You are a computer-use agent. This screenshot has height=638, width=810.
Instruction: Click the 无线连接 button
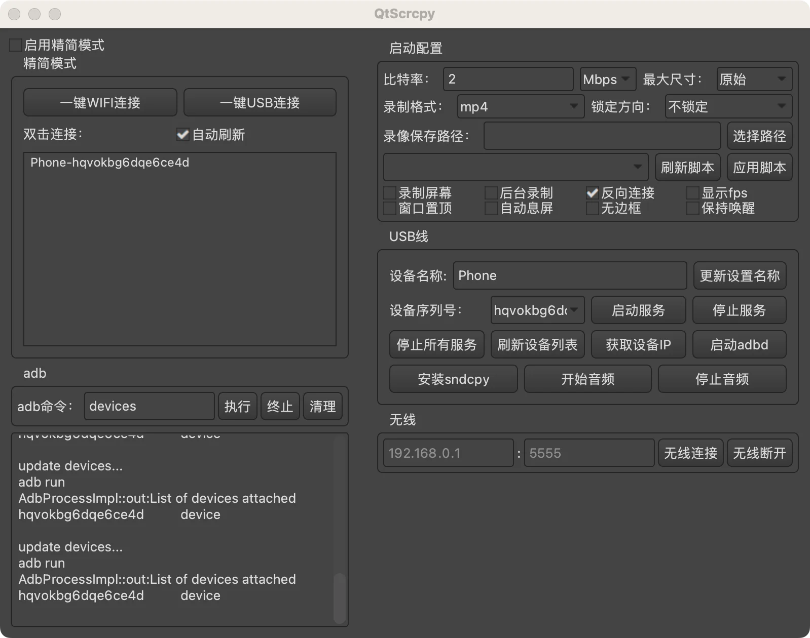coord(690,453)
